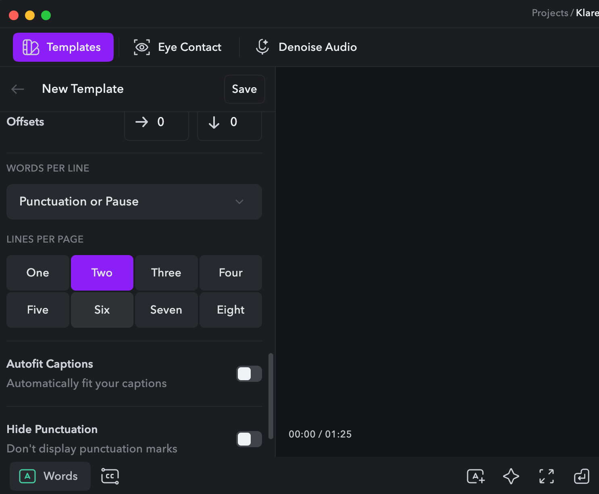
Task: Select Three lines per page
Action: click(166, 273)
